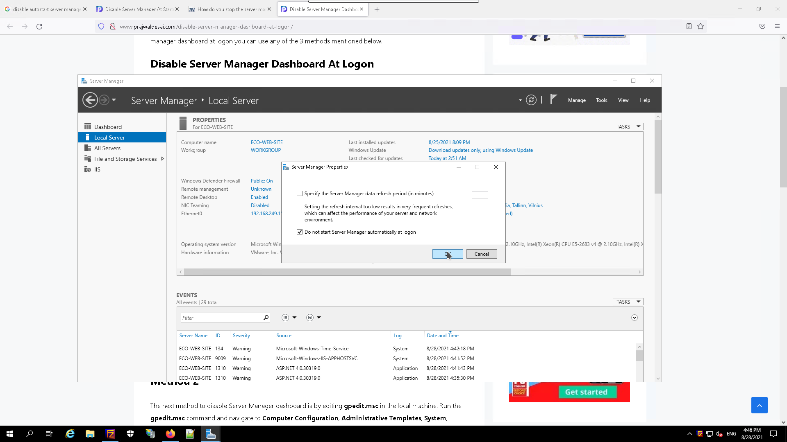Expand the events section chevron
The image size is (787, 442).
point(635,318)
